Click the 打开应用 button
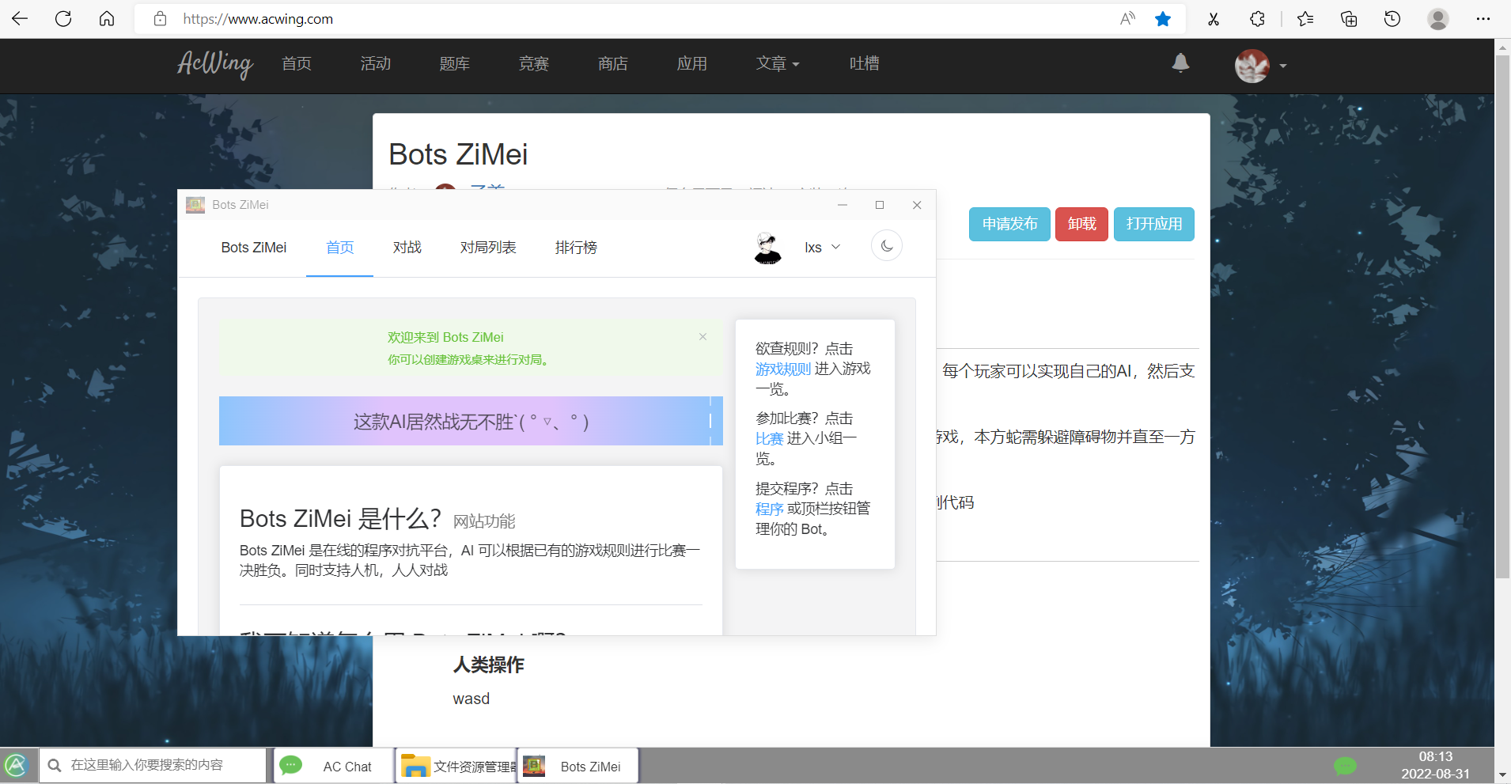 (1153, 224)
